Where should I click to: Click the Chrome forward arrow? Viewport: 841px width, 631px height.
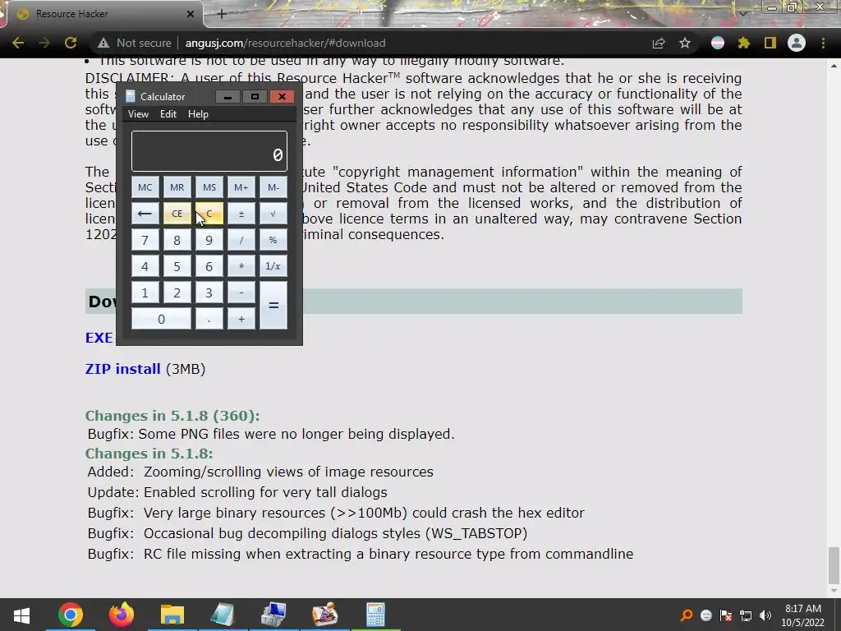pos(44,43)
